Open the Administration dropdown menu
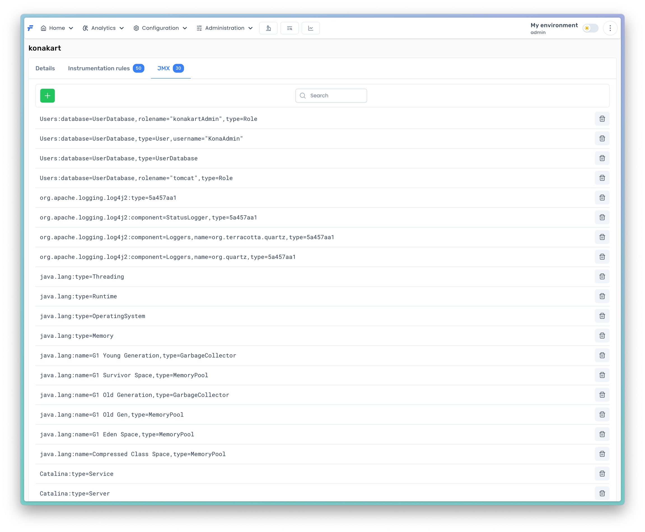Screen dimensions: 645x532 pyautogui.click(x=225, y=28)
